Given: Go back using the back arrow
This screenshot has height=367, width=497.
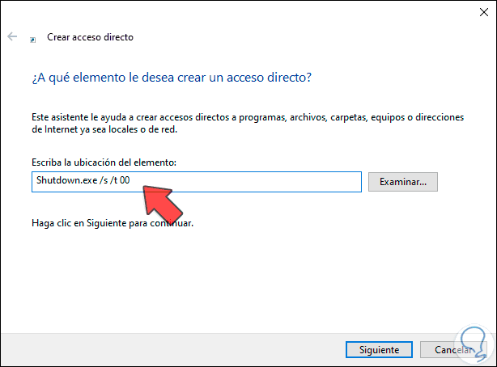Looking at the screenshot, I should pos(13,37).
